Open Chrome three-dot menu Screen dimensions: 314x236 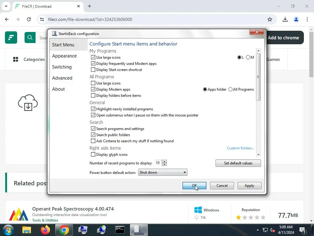(x=307, y=19)
